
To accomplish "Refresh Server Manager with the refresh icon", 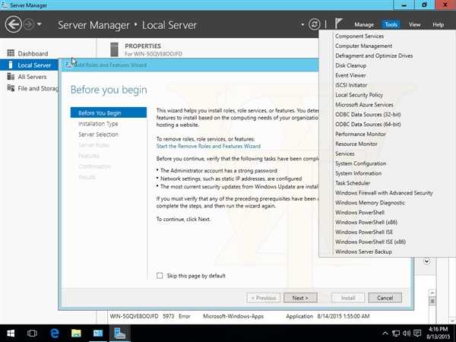I will click(x=315, y=24).
